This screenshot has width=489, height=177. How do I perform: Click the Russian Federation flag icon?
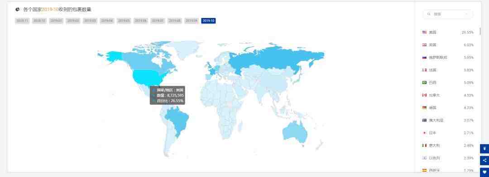point(424,57)
